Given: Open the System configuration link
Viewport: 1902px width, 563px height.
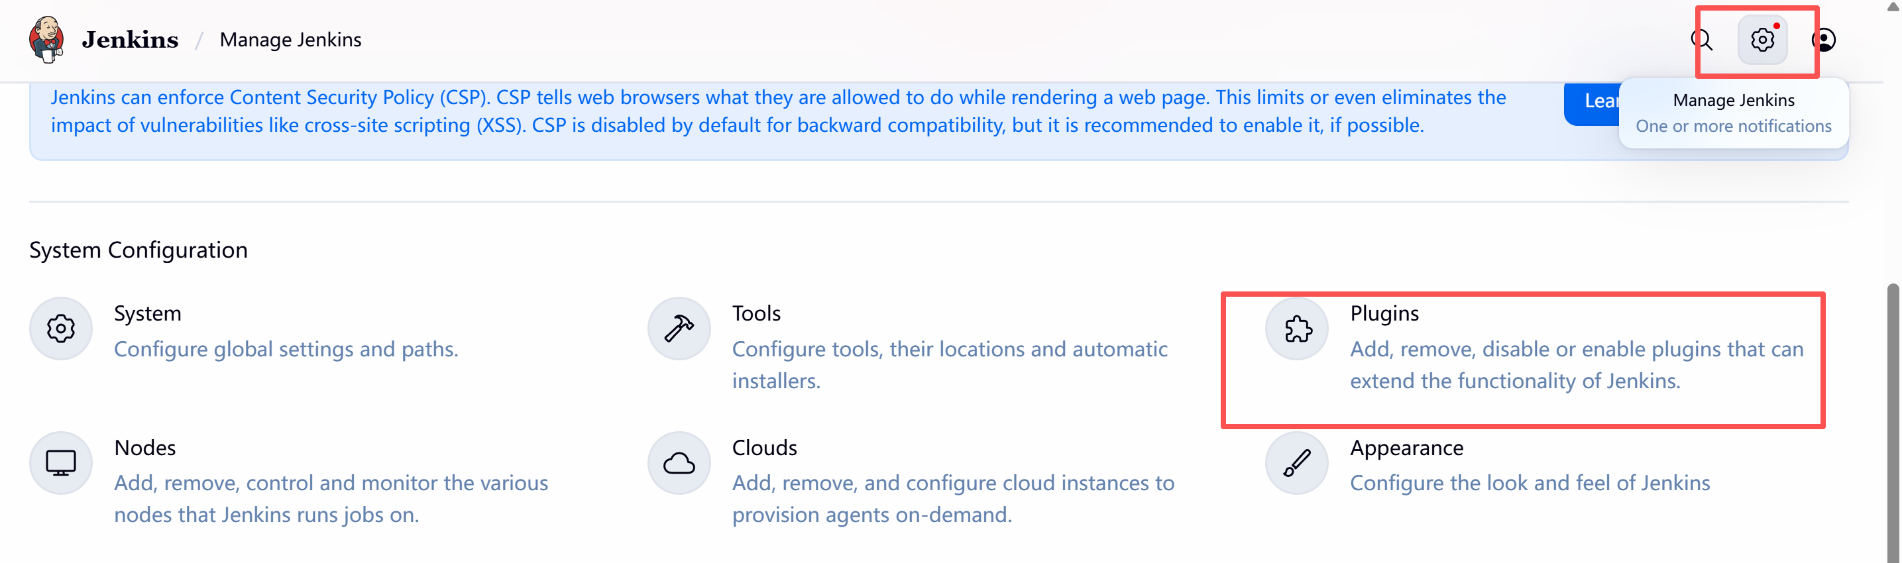Looking at the screenshot, I should 147,313.
